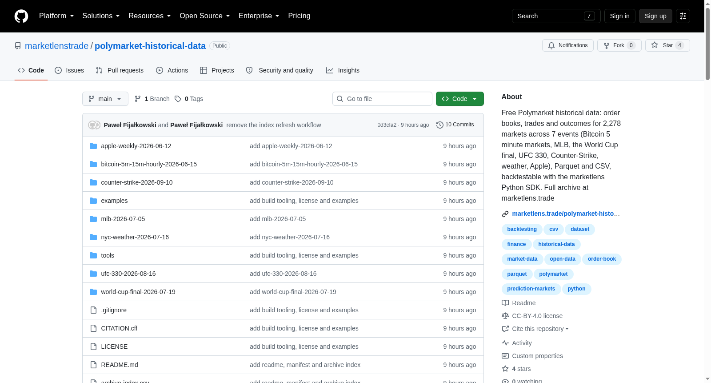The width and height of the screenshot is (711, 383).
Task: Click the bitcoin-5m-15m-hourly folder icon
Action: click(93, 164)
